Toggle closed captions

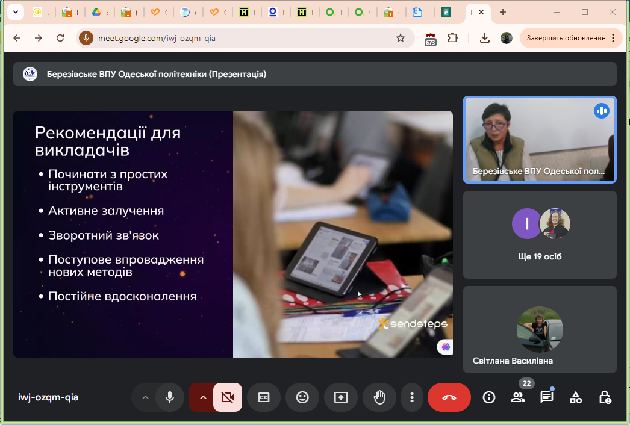click(x=263, y=397)
